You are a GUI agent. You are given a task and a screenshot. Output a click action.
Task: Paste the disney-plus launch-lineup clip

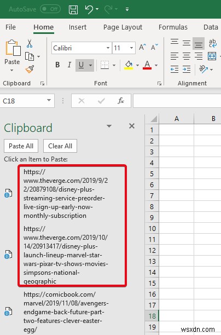(66, 255)
